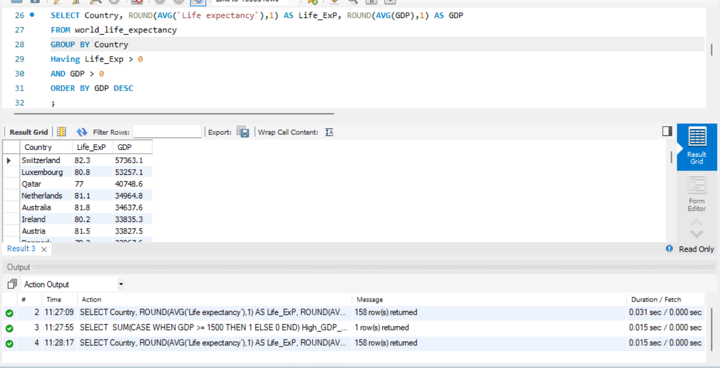Select the Australia cell
The width and height of the screenshot is (720, 368).
[46, 208]
